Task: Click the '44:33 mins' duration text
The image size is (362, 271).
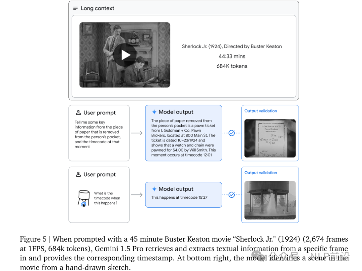Action: [x=232, y=56]
